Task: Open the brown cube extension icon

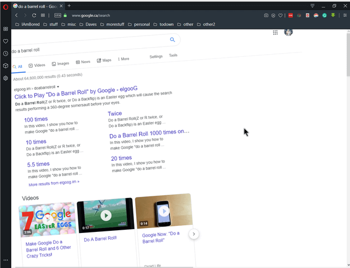Action: point(299,15)
